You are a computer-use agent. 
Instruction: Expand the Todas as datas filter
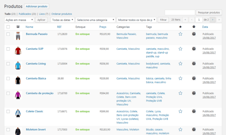point(62,20)
